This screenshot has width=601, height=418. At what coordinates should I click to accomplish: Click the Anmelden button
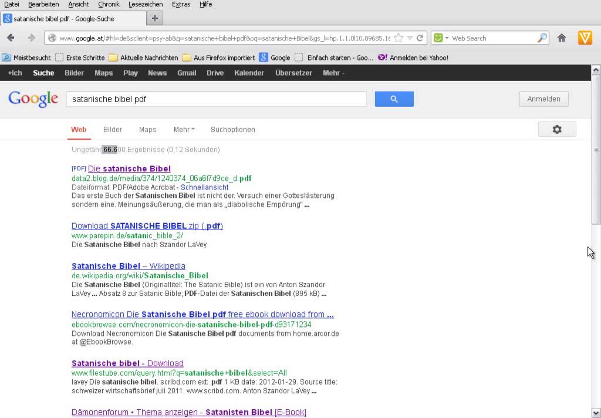543,99
